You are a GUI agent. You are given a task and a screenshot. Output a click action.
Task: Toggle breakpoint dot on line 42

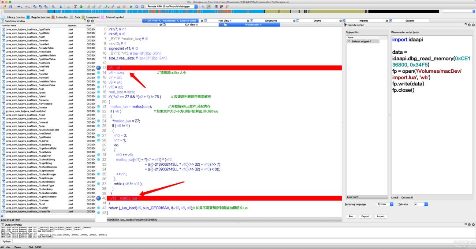tap(99, 208)
